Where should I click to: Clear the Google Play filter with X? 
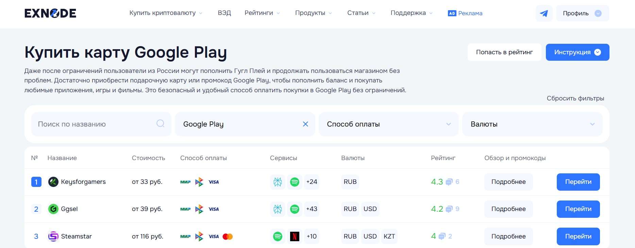305,124
